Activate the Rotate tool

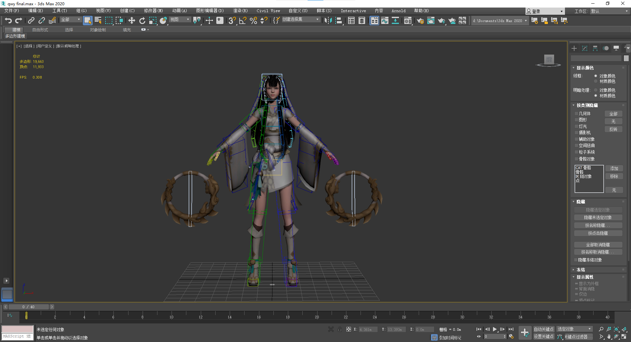[x=142, y=21]
